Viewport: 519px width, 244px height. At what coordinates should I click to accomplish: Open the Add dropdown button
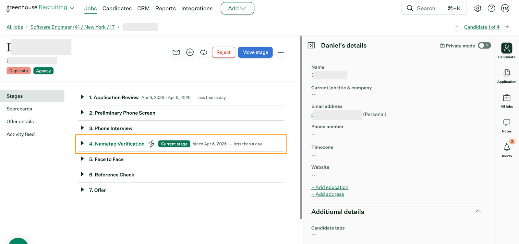pyautogui.click(x=237, y=8)
